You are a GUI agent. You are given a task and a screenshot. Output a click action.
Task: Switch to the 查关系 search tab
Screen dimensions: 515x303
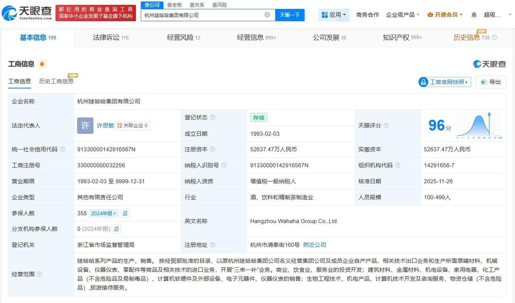(x=197, y=5)
